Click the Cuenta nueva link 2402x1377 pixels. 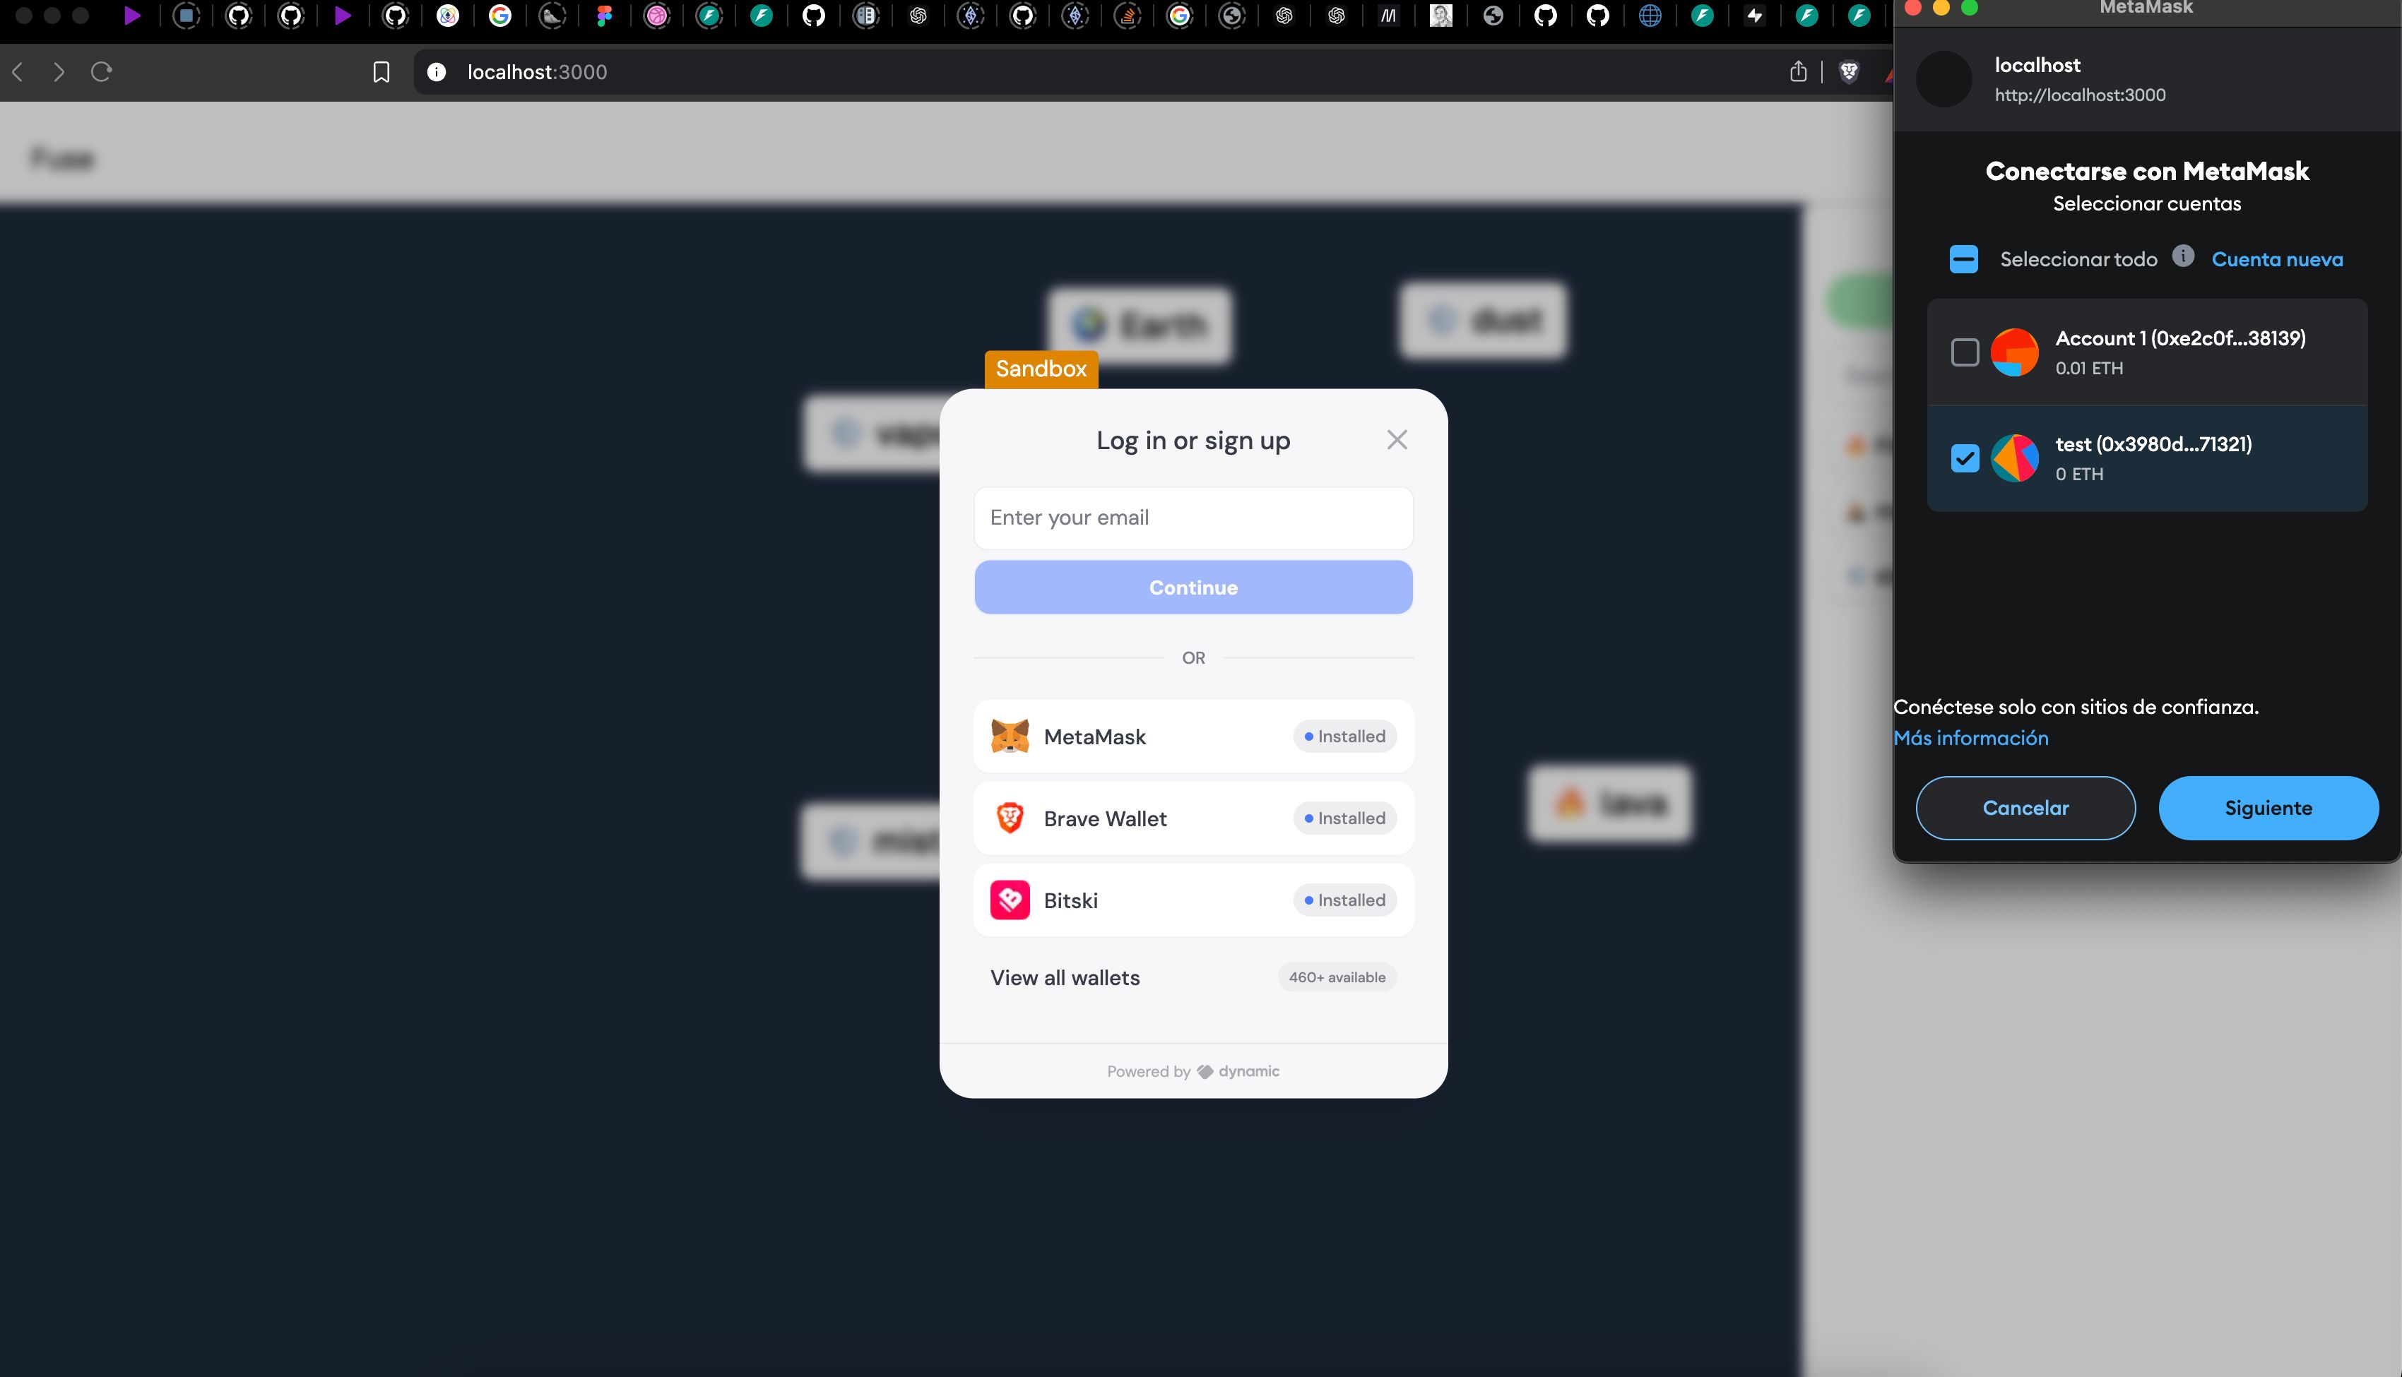(x=2277, y=259)
